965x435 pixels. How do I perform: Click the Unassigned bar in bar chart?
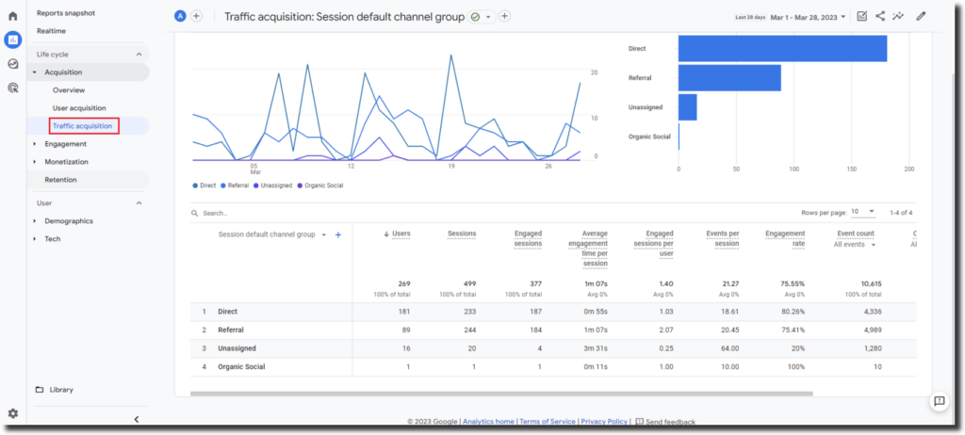click(688, 107)
